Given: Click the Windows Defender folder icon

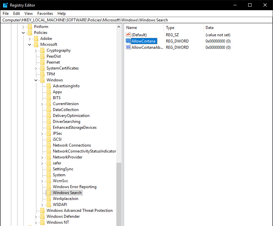Looking at the screenshot, I should point(43,216).
